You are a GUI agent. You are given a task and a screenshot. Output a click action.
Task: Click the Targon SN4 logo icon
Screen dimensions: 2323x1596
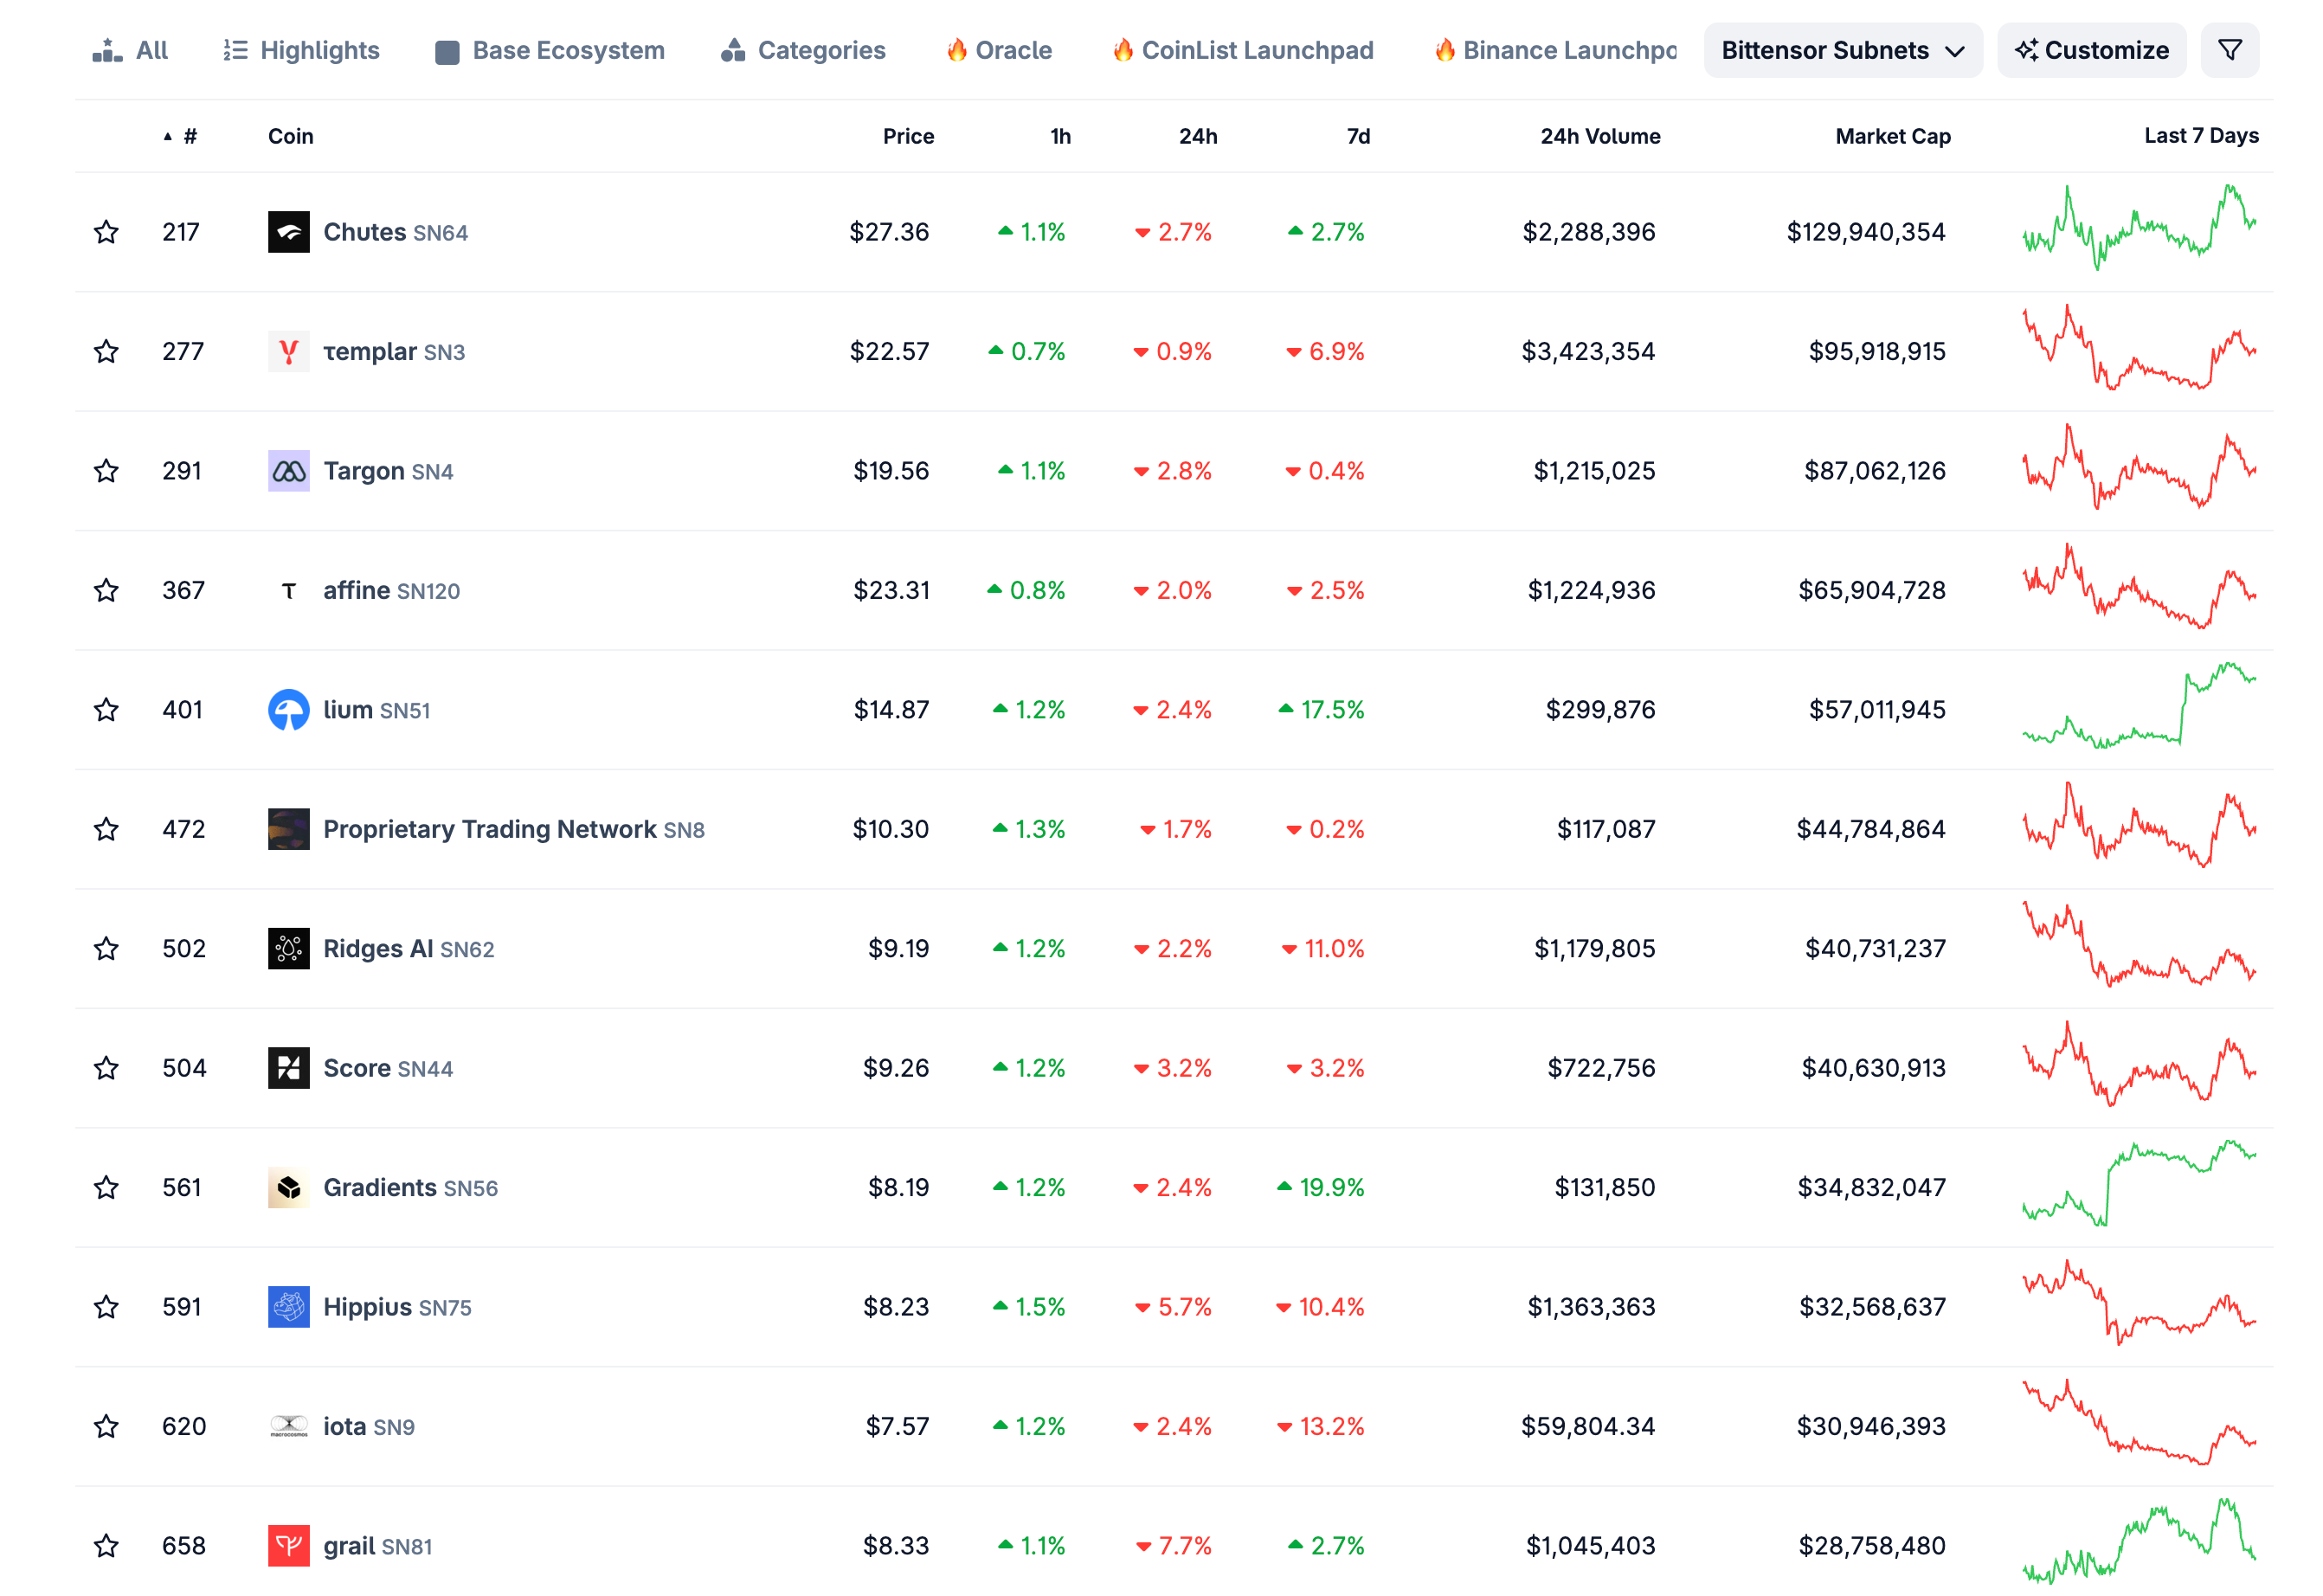288,471
